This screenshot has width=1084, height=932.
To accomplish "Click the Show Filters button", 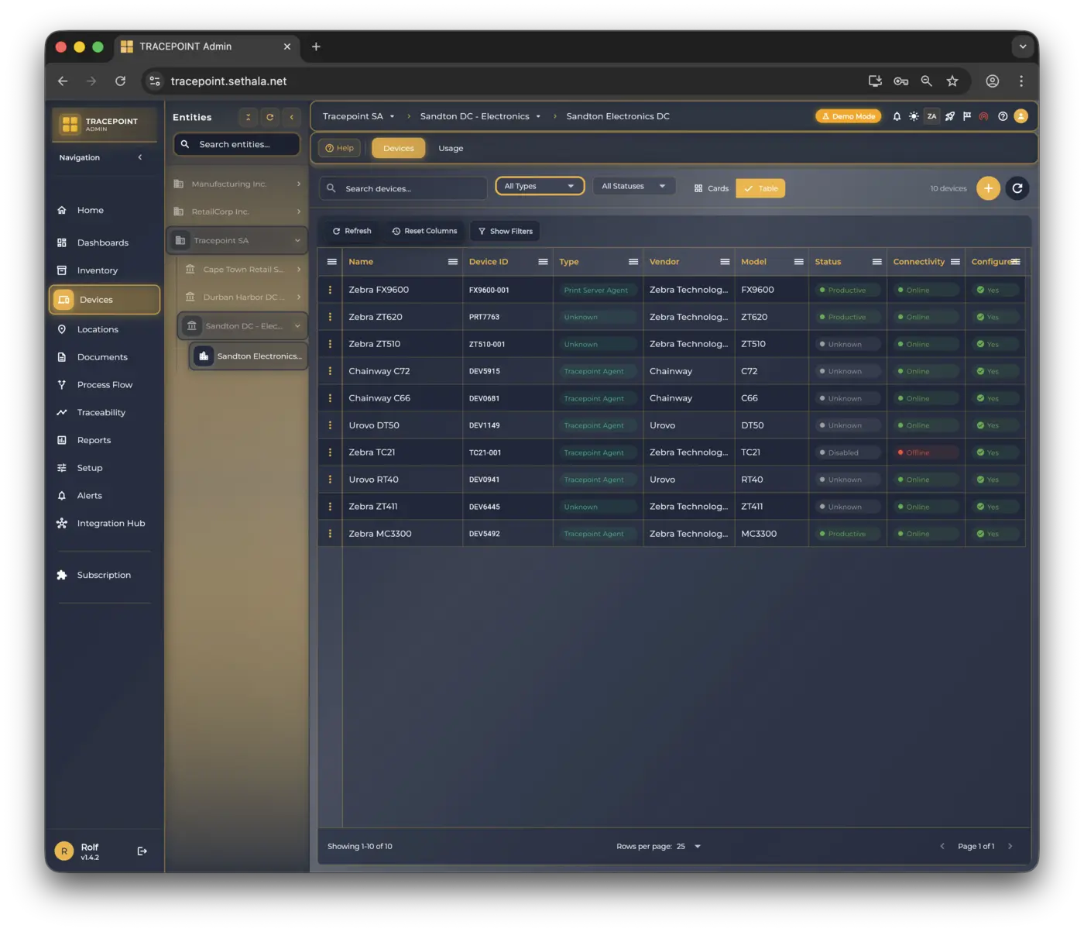I will [505, 231].
